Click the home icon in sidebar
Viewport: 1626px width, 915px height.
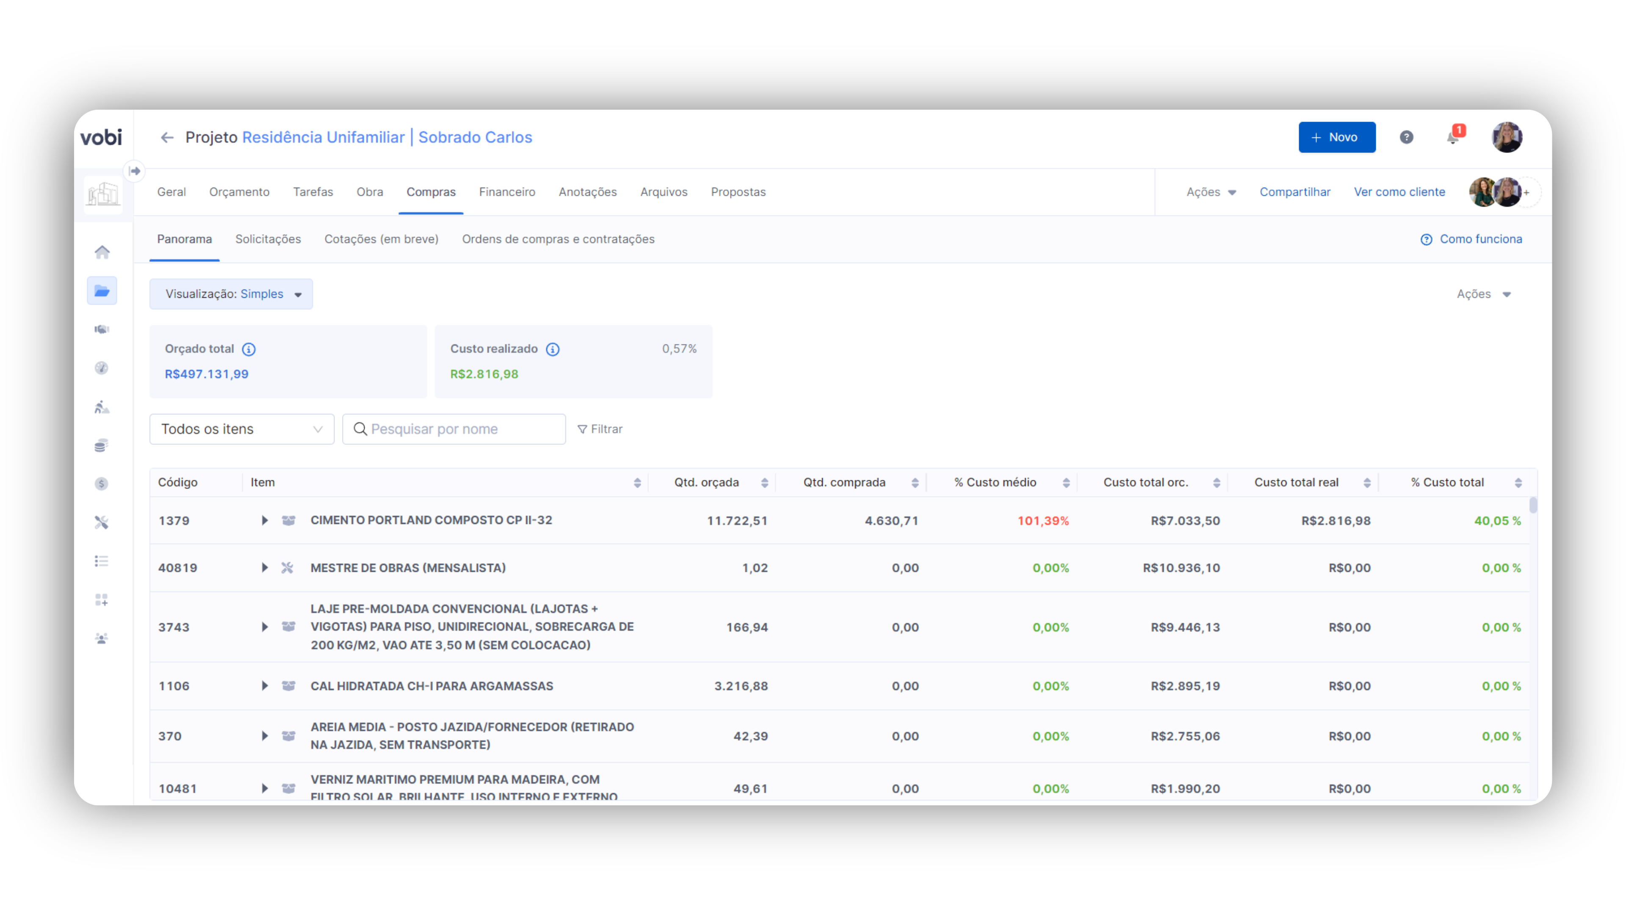pyautogui.click(x=102, y=252)
